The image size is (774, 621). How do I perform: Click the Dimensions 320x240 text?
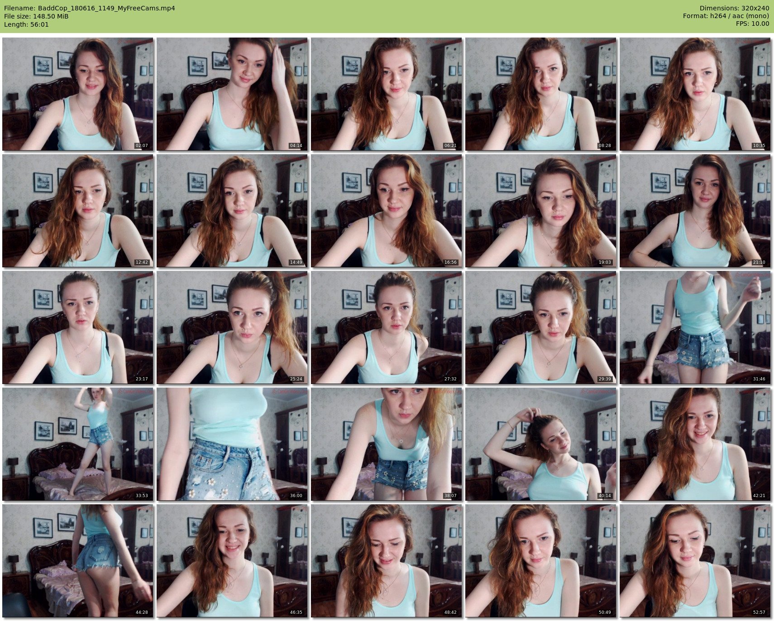734,8
